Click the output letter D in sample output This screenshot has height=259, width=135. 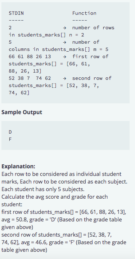[10, 132]
